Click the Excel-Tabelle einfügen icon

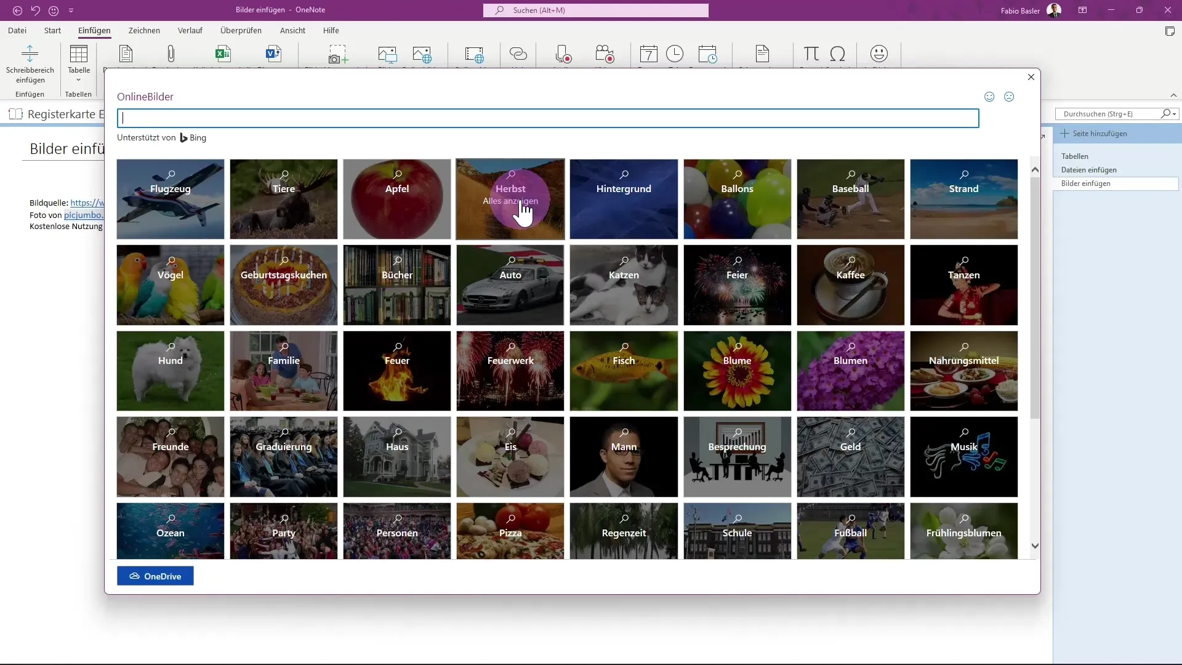coord(222,54)
